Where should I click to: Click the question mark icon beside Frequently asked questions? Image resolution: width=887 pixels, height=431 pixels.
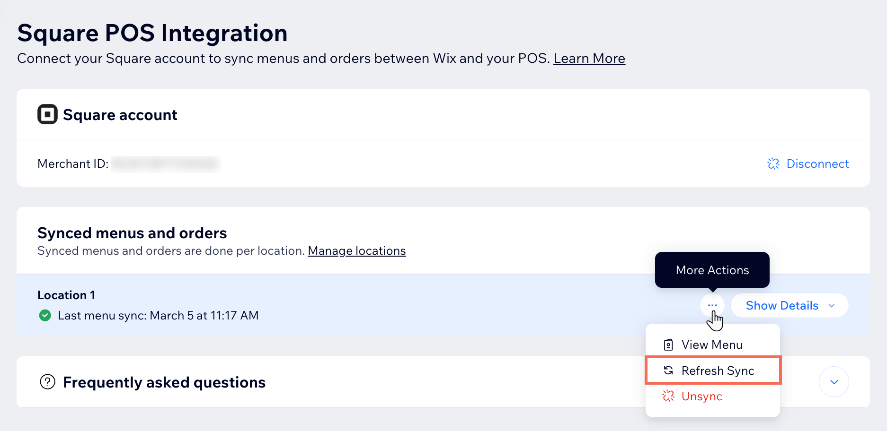point(47,382)
